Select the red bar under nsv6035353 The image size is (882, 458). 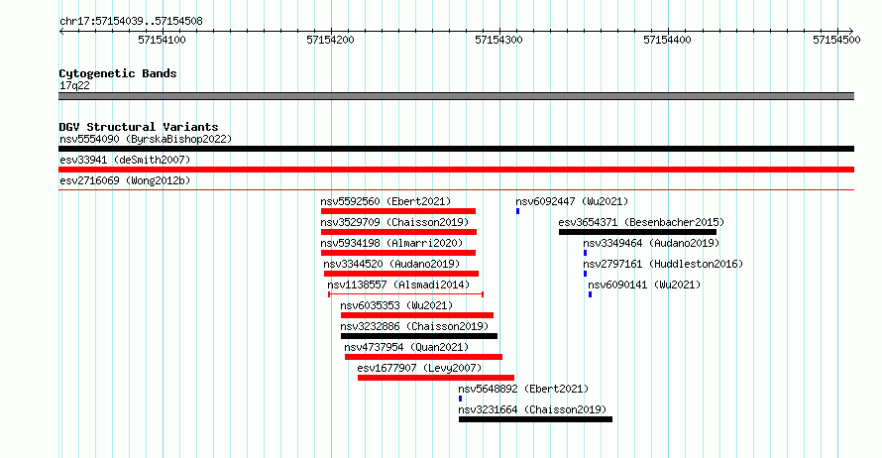click(x=417, y=315)
